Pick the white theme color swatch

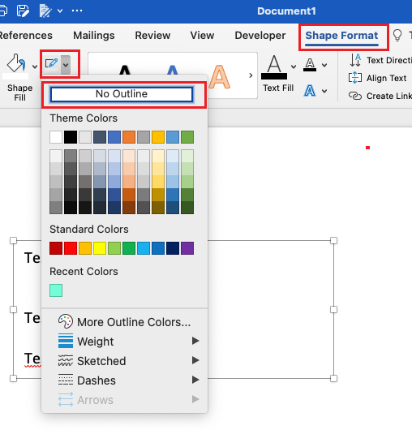[x=56, y=137]
